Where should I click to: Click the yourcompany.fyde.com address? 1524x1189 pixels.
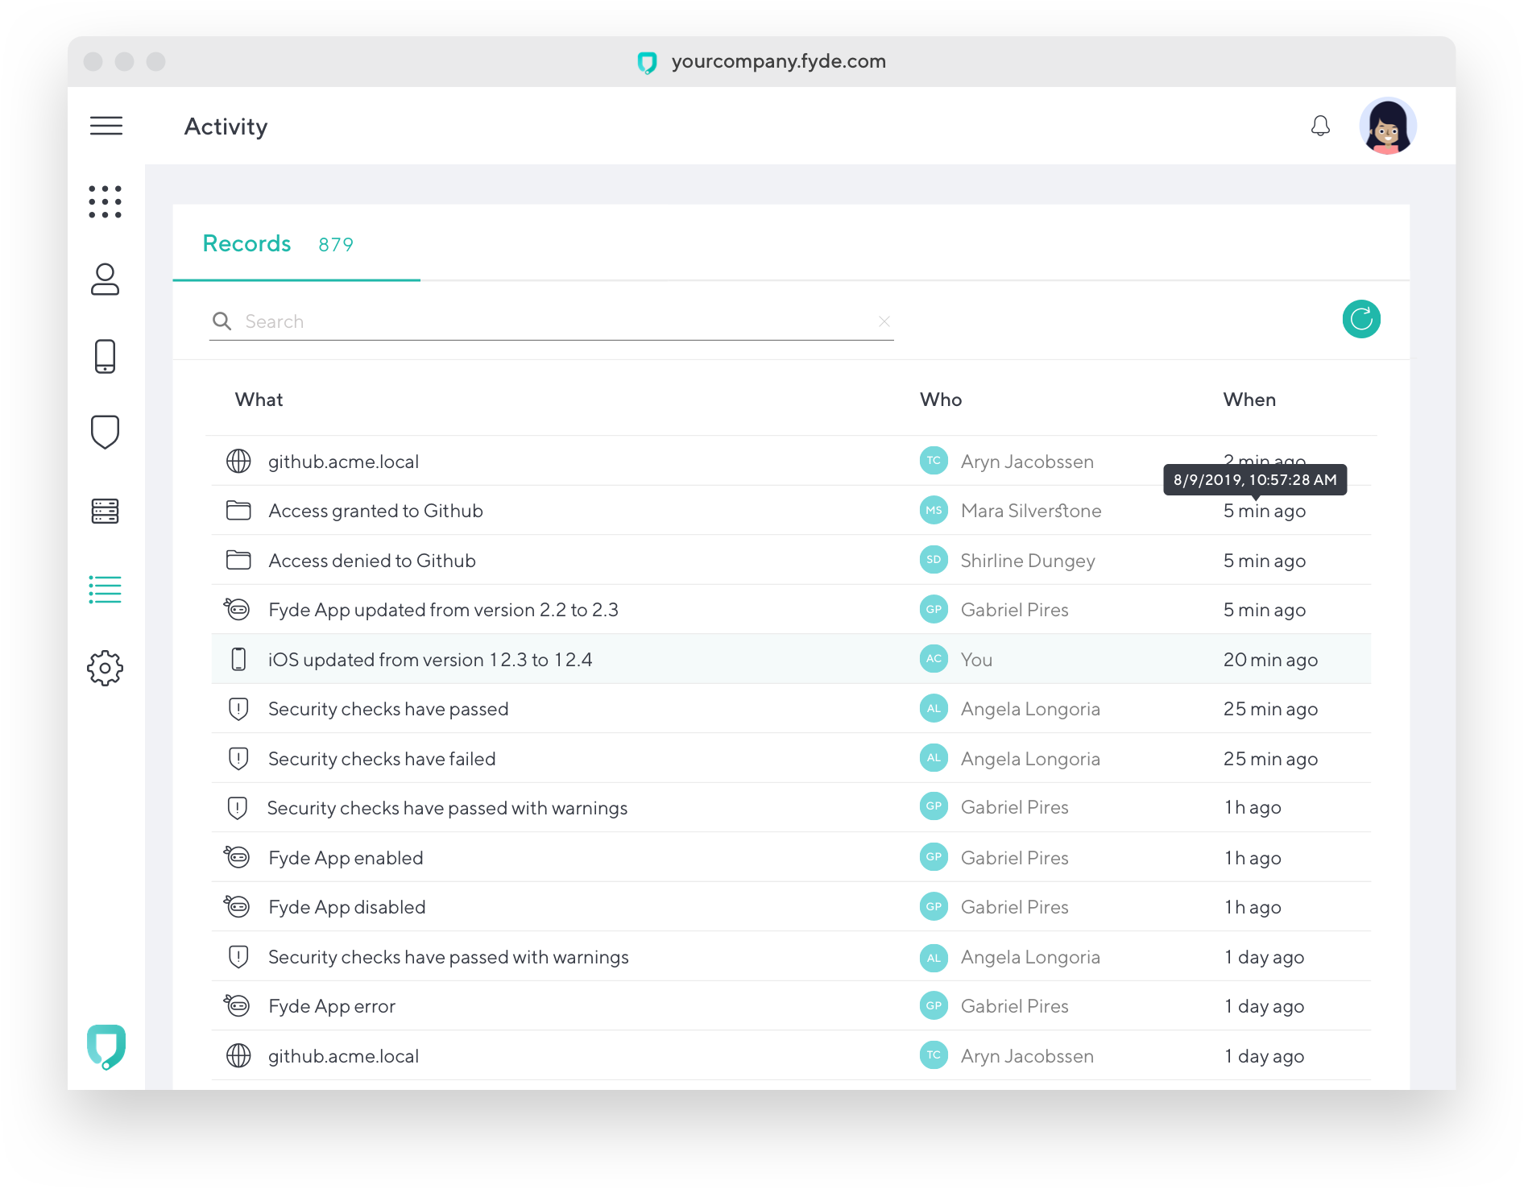click(778, 61)
